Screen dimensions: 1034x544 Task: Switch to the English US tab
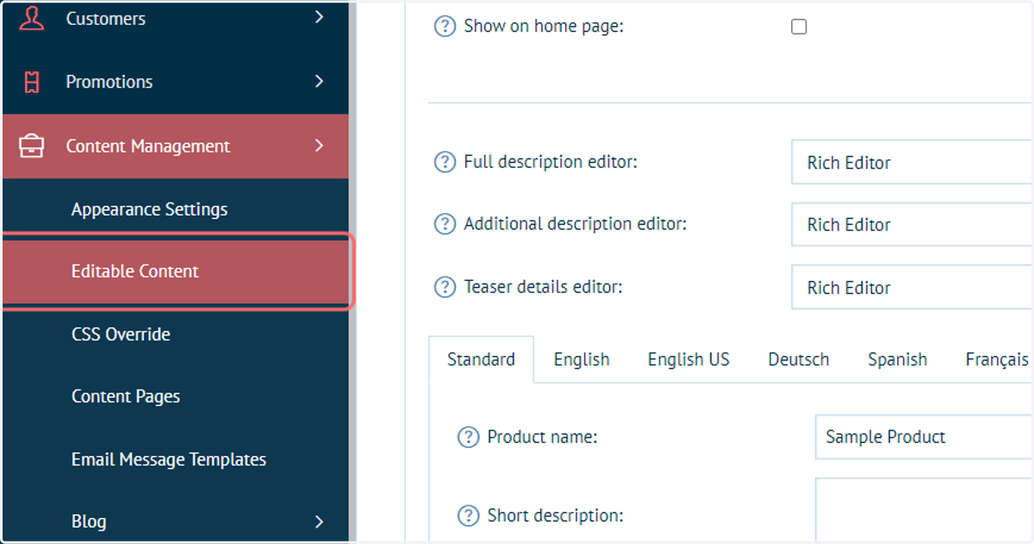(x=688, y=360)
